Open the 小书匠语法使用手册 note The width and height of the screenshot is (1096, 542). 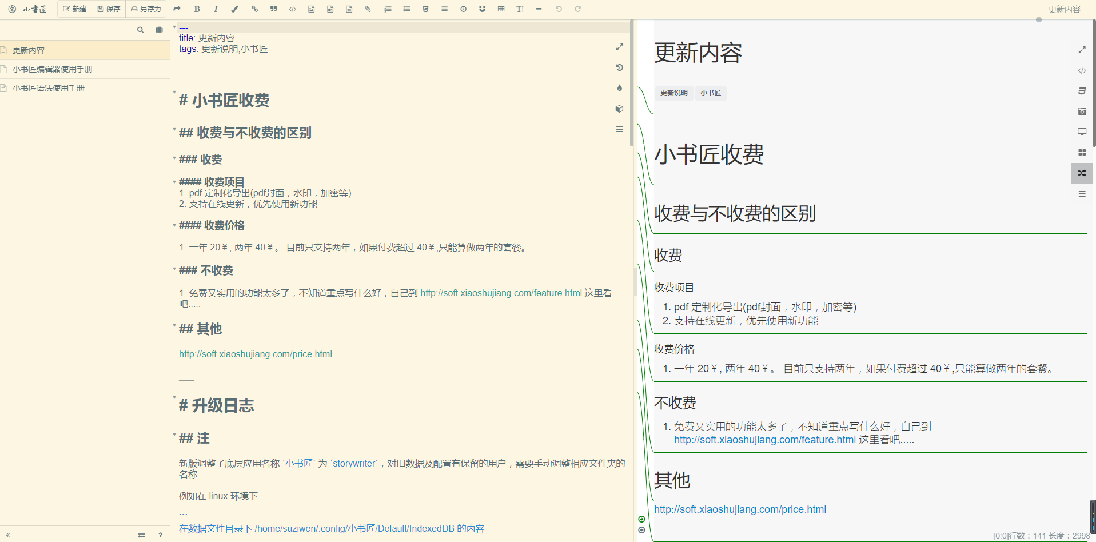(x=85, y=88)
